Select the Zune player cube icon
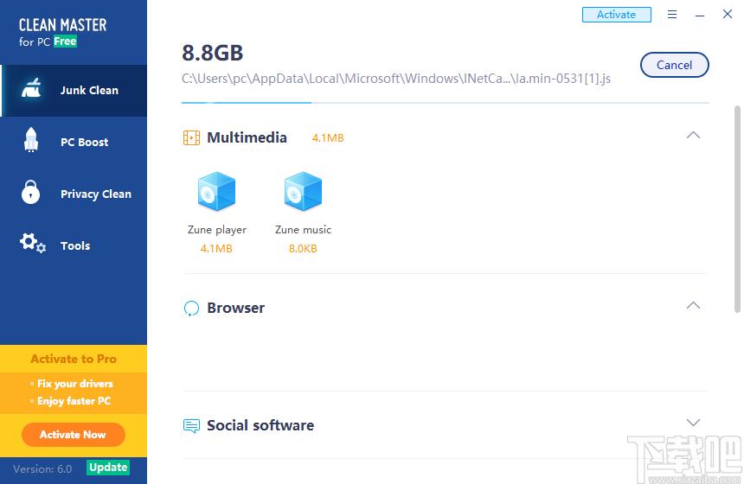This screenshot has width=744, height=484. pyautogui.click(x=217, y=192)
